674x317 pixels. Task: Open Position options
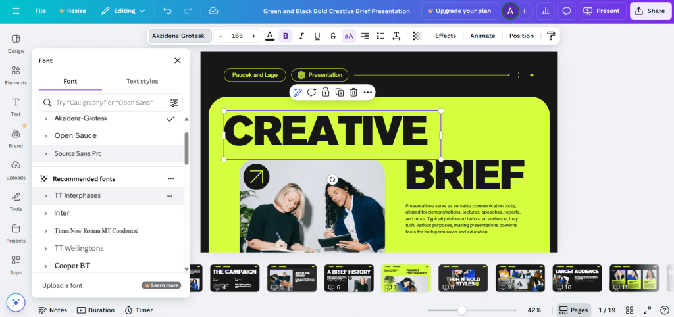pos(521,36)
